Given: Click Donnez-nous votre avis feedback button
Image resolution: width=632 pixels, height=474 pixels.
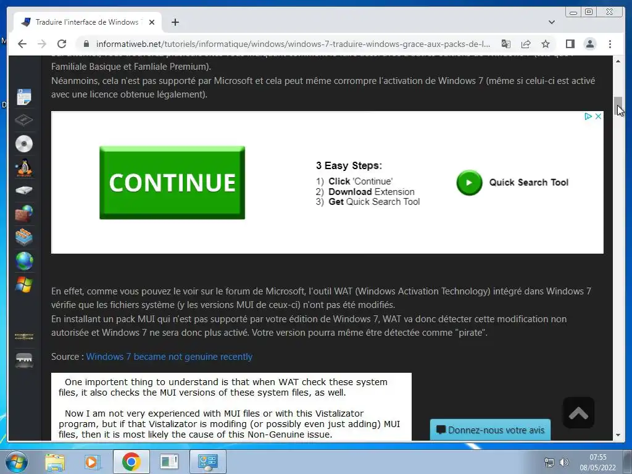Looking at the screenshot, I should pyautogui.click(x=490, y=430).
